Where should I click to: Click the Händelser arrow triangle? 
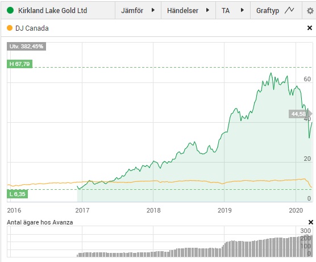point(207,10)
